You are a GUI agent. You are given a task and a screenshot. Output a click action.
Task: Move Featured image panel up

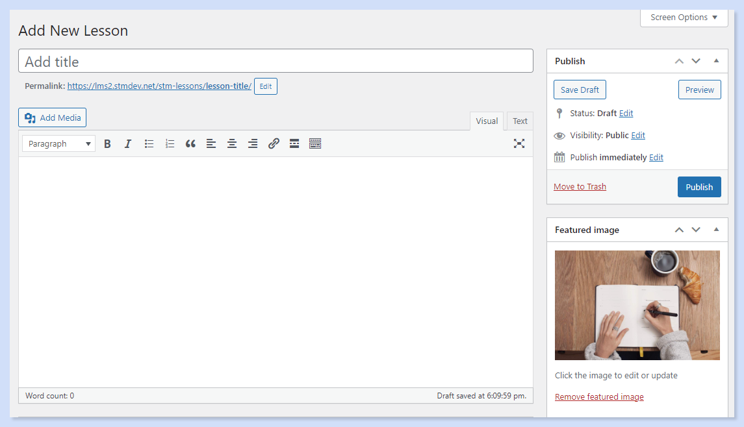point(680,230)
